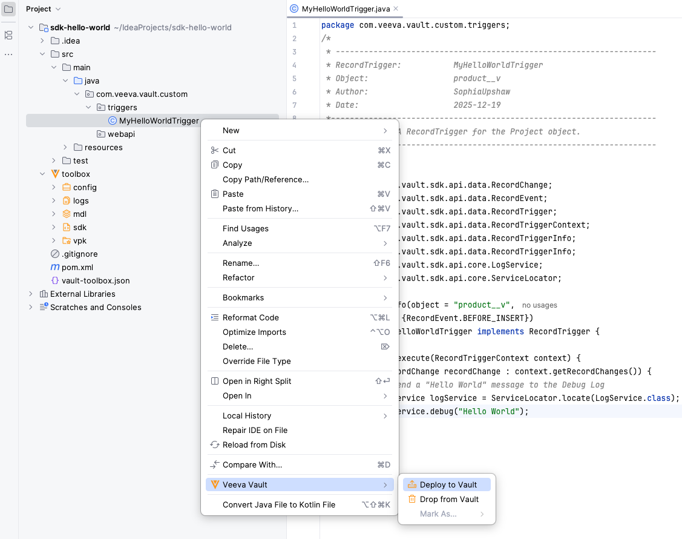The width and height of the screenshot is (682, 539).
Task: Collapse the toolbox folder
Action: 42,174
